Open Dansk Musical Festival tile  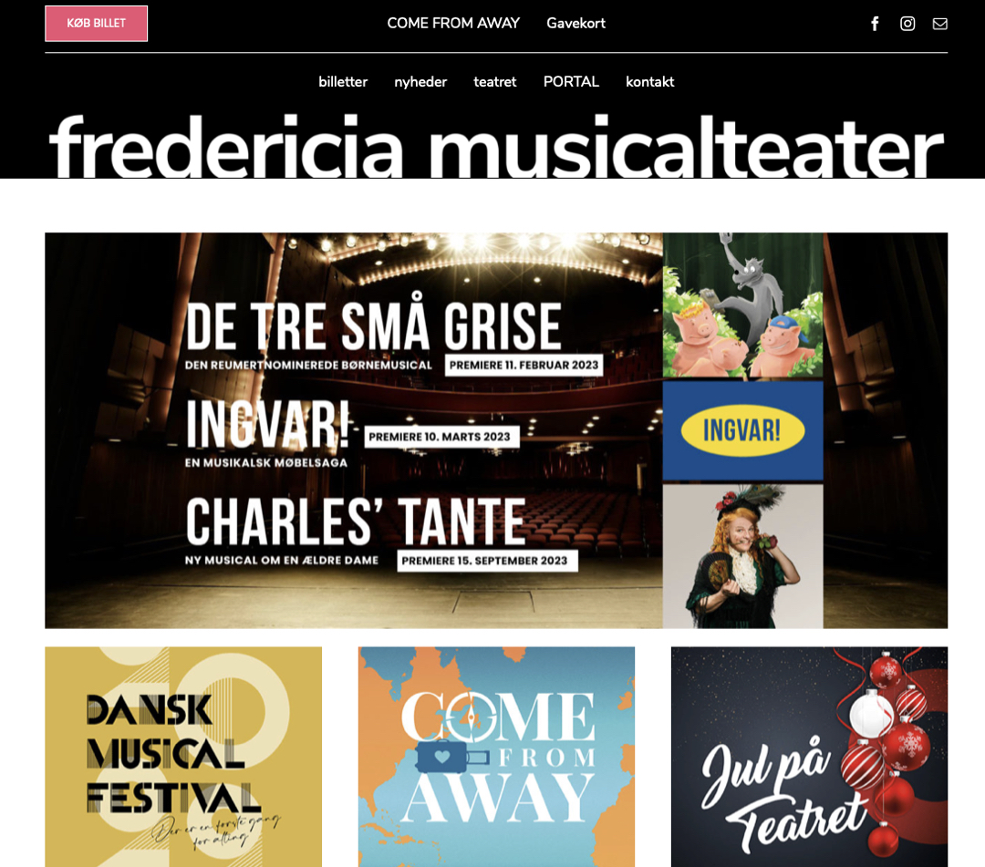click(183, 757)
